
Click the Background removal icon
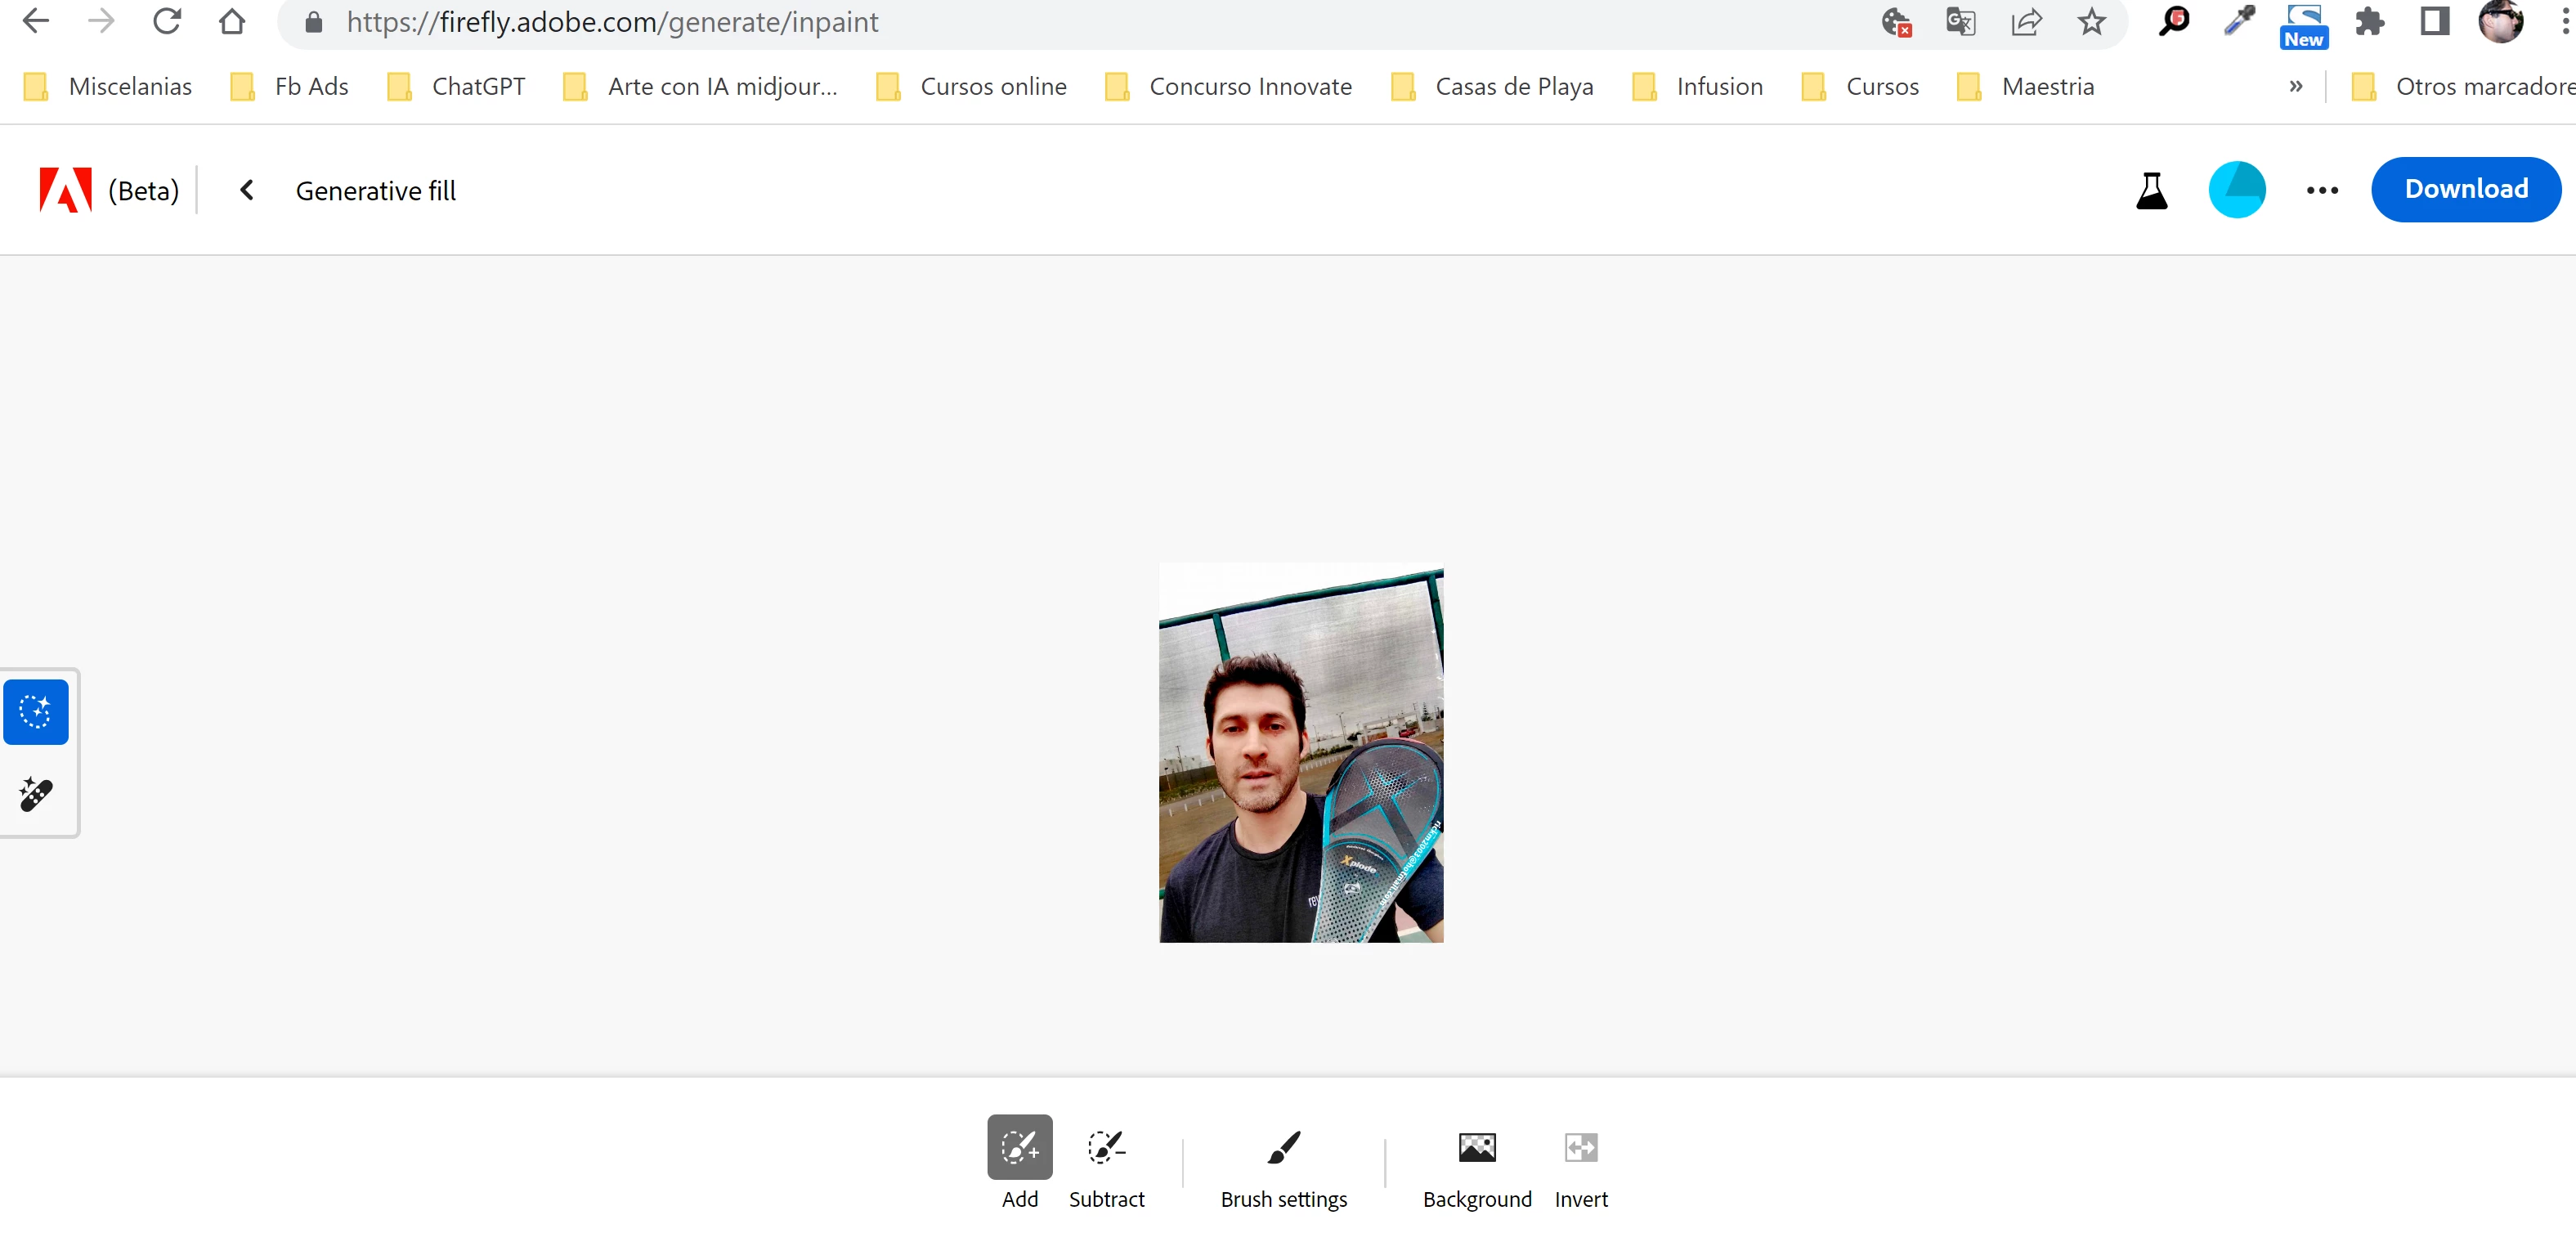point(1476,1147)
